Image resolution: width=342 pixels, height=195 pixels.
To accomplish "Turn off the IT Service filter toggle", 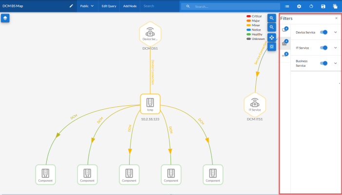I will click(324, 48).
